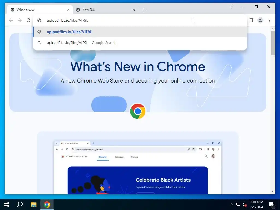The height and width of the screenshot is (210, 280).
Task: Open the taskbar clock and date
Action: coord(256,205)
